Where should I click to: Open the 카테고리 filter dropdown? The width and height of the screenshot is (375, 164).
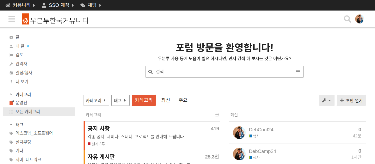pyautogui.click(x=96, y=100)
